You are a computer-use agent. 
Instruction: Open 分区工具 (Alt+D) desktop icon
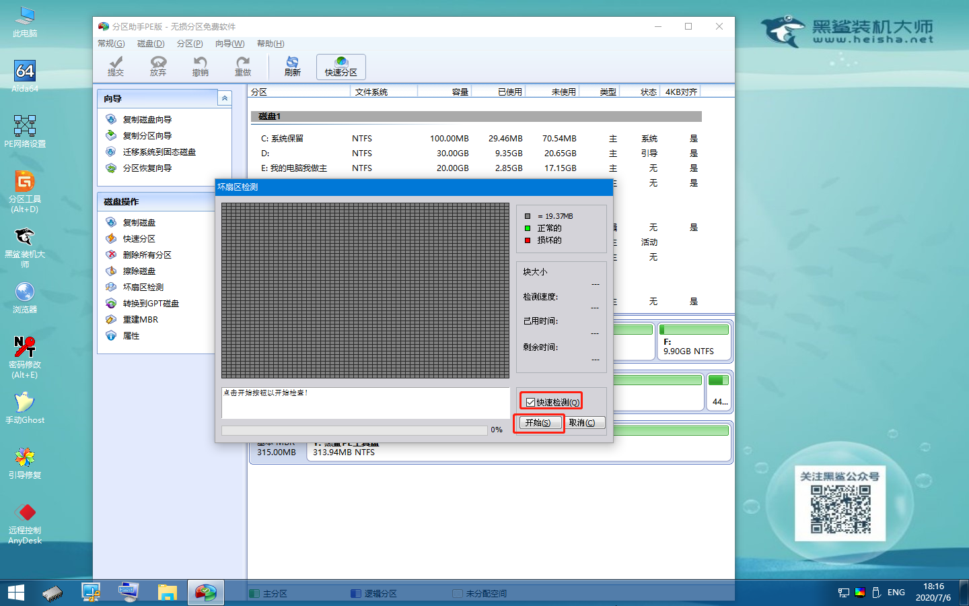pos(25,192)
